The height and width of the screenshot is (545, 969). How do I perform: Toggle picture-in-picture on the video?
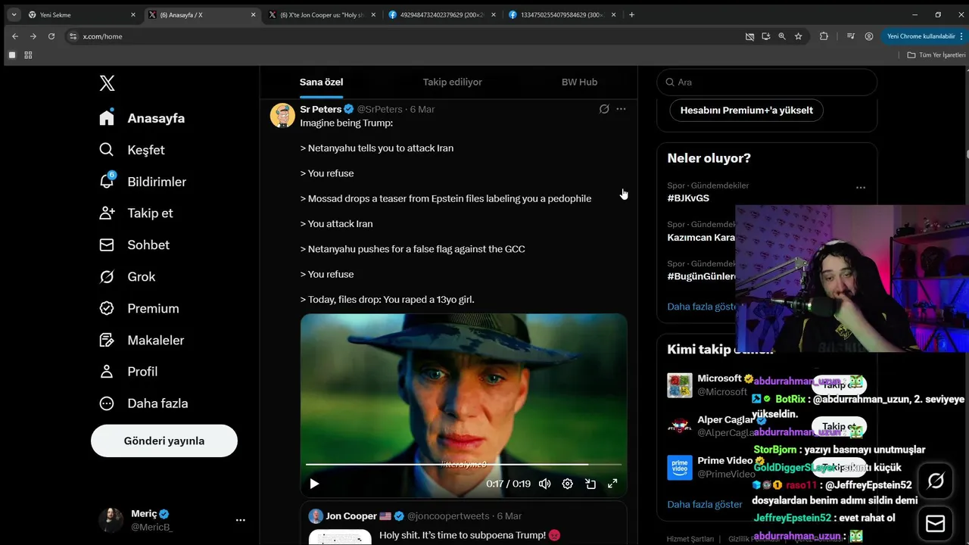[590, 484]
